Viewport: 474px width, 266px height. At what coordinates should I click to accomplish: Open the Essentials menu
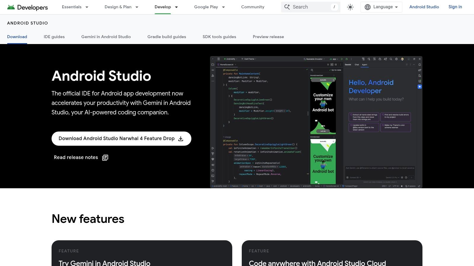click(72, 7)
